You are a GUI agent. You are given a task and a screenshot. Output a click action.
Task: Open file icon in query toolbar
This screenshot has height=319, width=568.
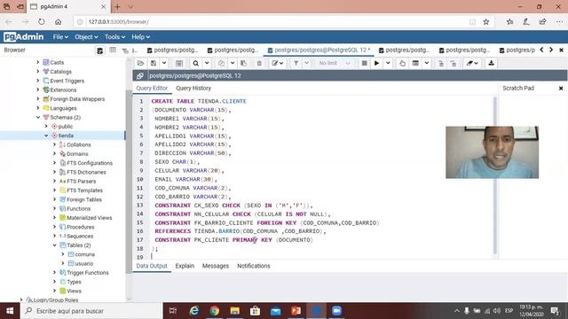pyautogui.click(x=140, y=63)
